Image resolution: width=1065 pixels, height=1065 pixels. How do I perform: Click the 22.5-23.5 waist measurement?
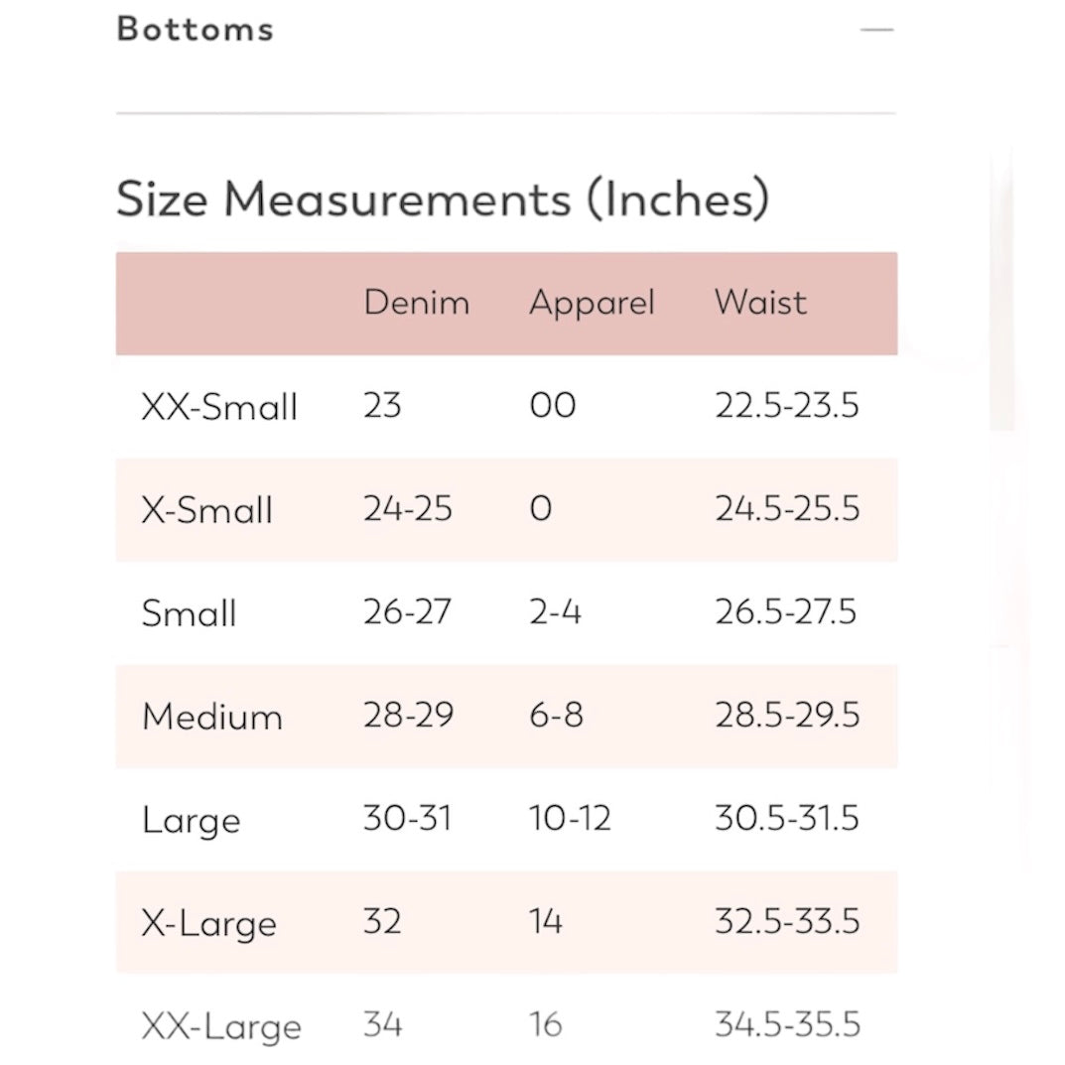[x=786, y=405]
